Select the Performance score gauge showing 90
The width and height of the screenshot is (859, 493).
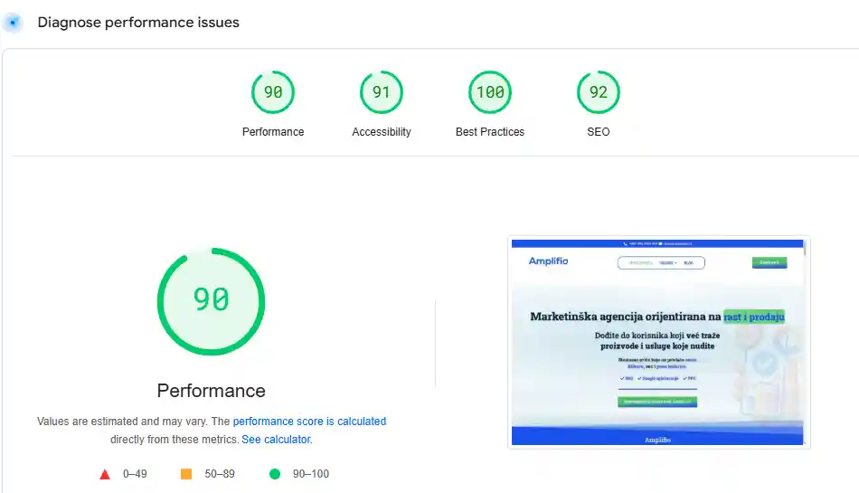(x=273, y=92)
